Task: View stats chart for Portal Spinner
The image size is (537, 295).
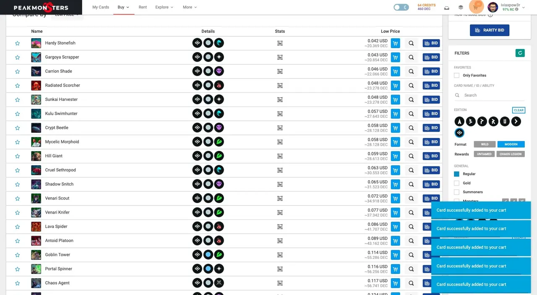Action: (280, 269)
